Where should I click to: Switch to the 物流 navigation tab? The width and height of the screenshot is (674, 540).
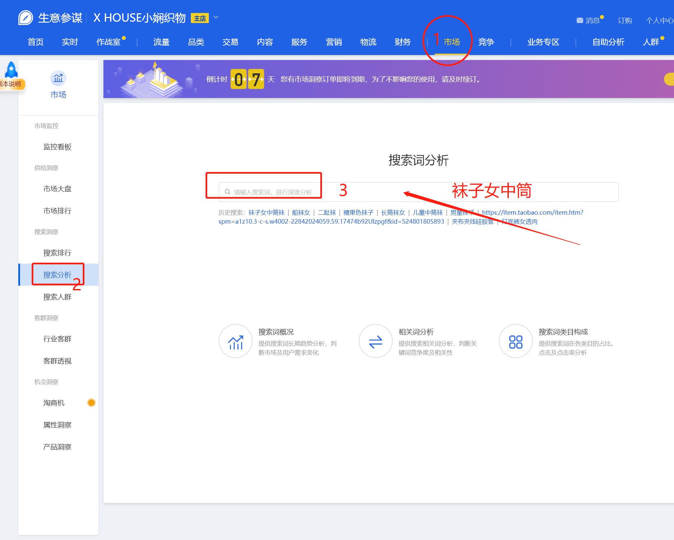coord(368,42)
